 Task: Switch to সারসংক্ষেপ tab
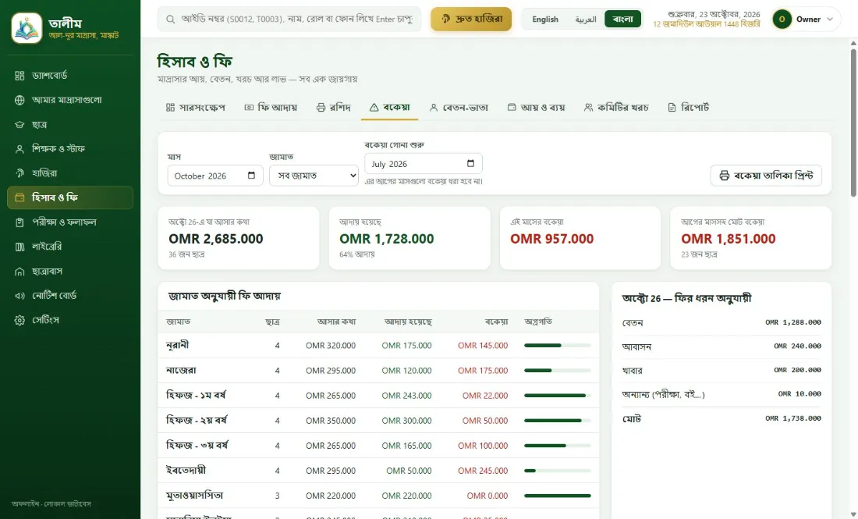[x=195, y=107]
